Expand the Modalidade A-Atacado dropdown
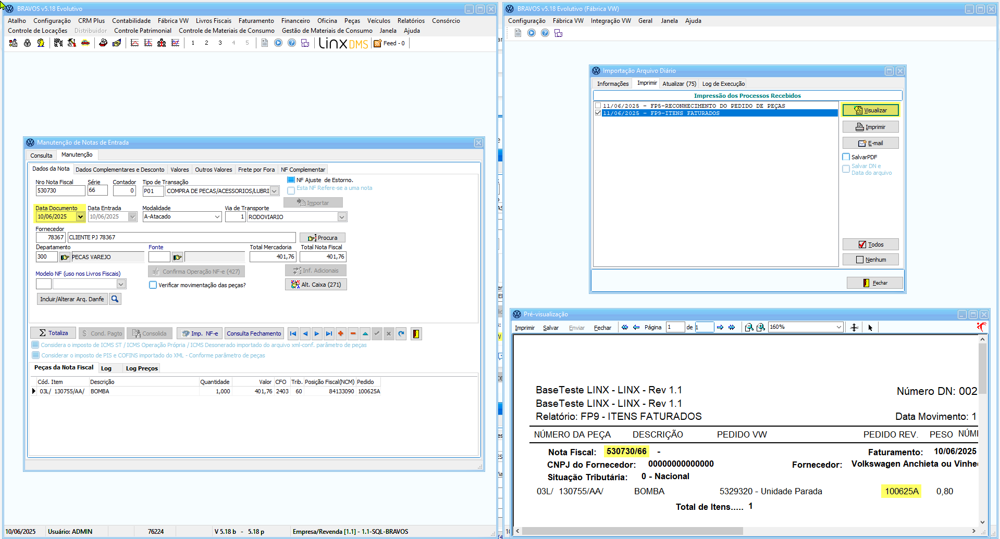The image size is (1000, 539). pos(217,217)
